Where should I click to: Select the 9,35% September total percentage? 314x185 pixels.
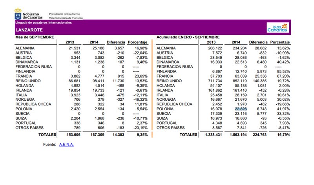tap(140, 134)
